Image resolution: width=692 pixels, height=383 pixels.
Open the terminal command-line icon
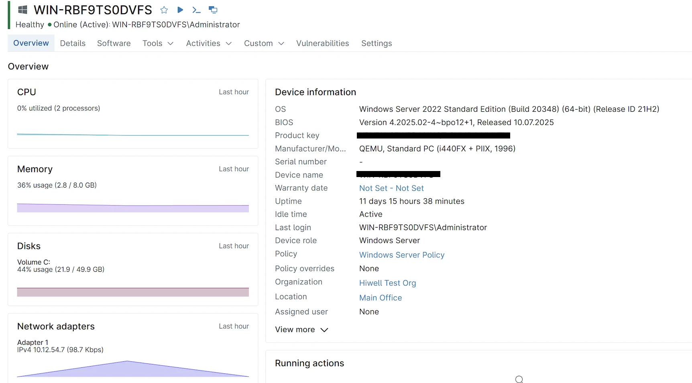coord(196,10)
